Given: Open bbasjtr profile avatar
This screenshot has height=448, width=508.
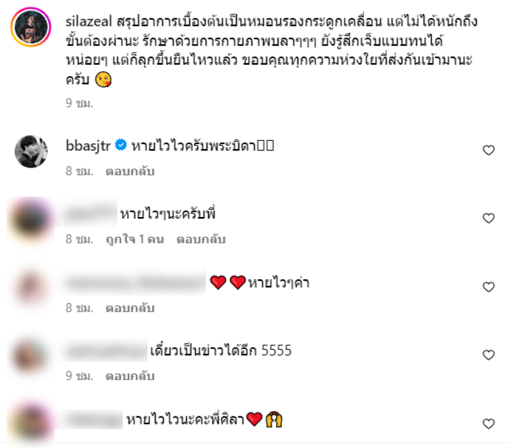Looking at the screenshot, I should click(31, 152).
